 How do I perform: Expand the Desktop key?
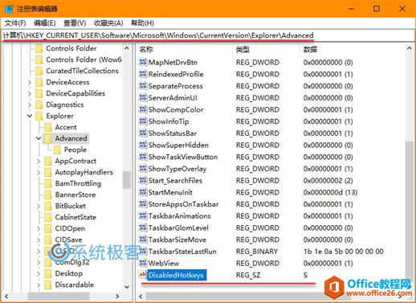[39, 273]
